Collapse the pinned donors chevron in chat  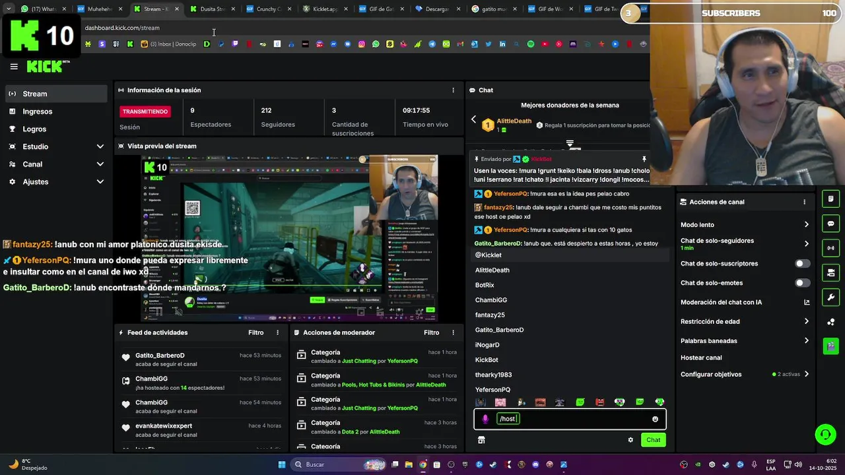coord(570,143)
